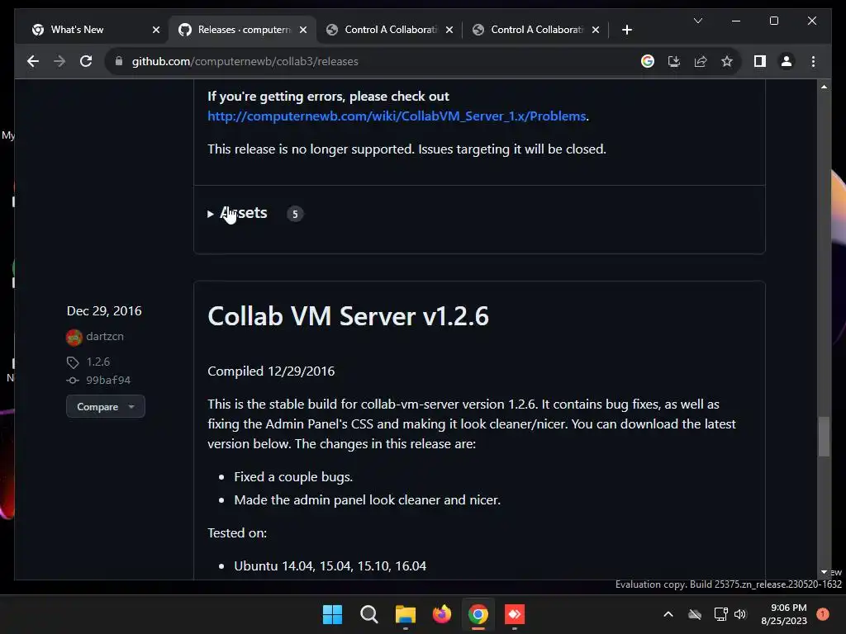Screen dimensions: 846x634
Task: Select the Releases · computernewb tab
Action: click(244, 30)
